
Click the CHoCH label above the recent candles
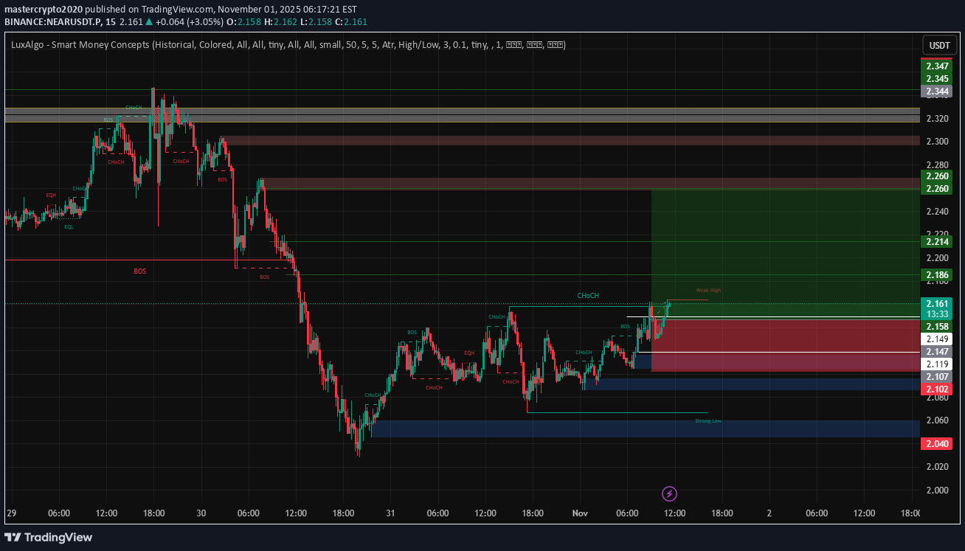(x=587, y=295)
